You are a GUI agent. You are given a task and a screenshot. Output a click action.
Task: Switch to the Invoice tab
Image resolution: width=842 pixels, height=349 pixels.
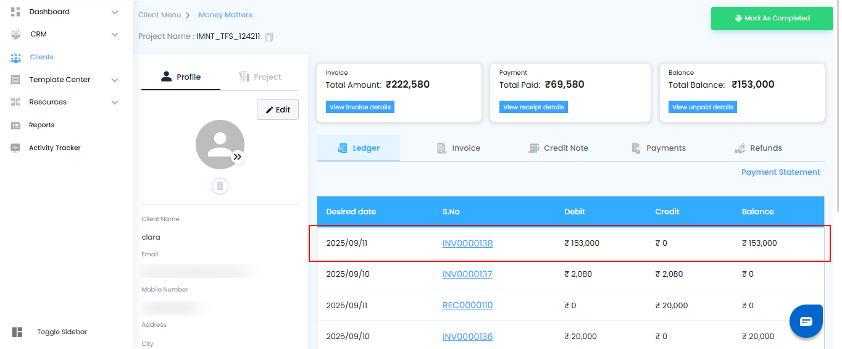tap(459, 148)
